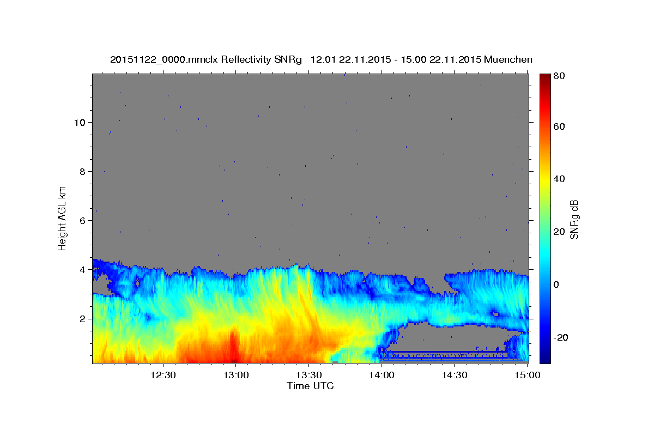Click the 'Height AGL km' axis label
Viewport: 654px width, 436px height.
click(63, 219)
